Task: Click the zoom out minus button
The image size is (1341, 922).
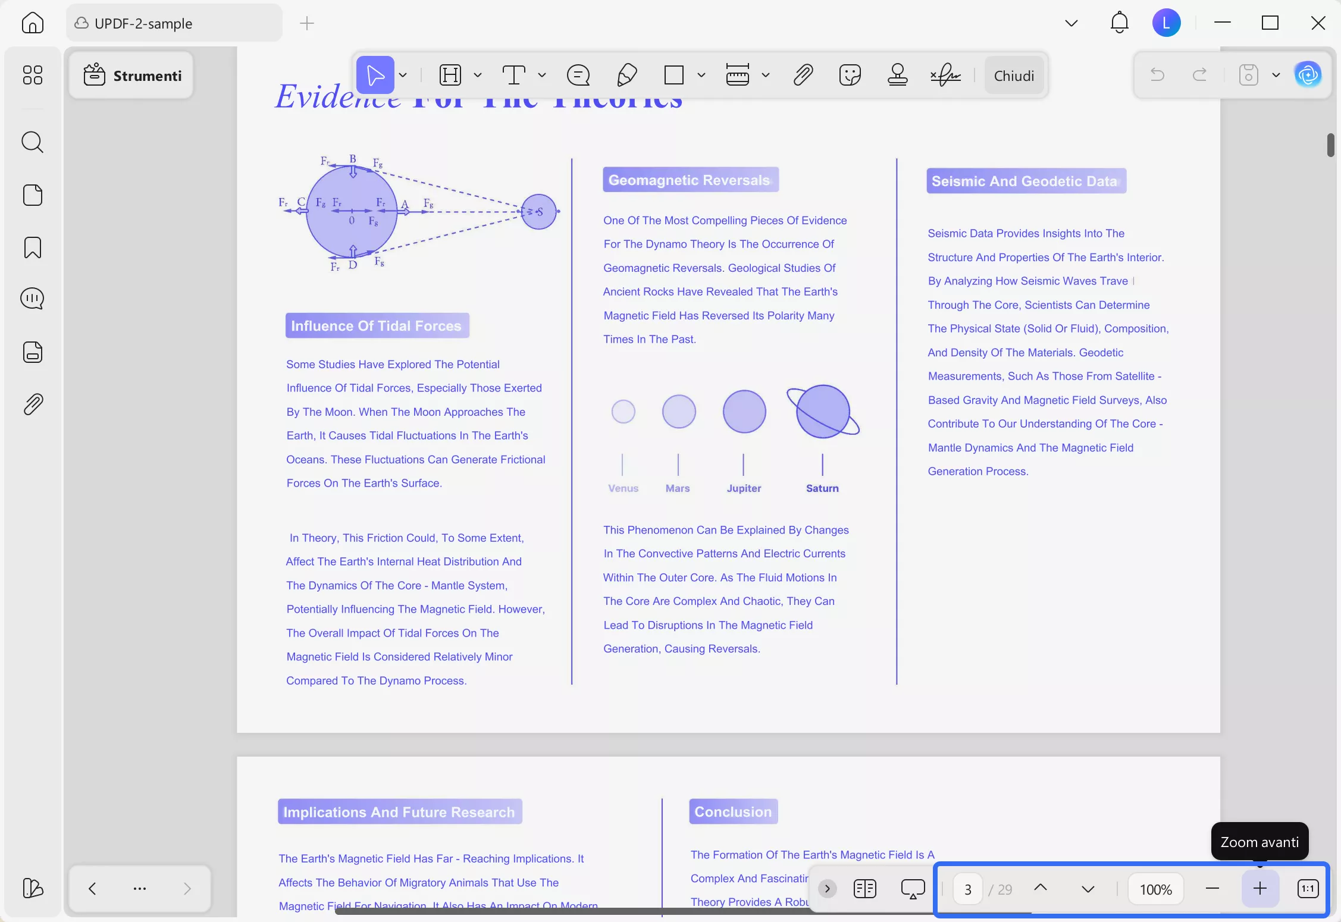Action: click(x=1212, y=889)
